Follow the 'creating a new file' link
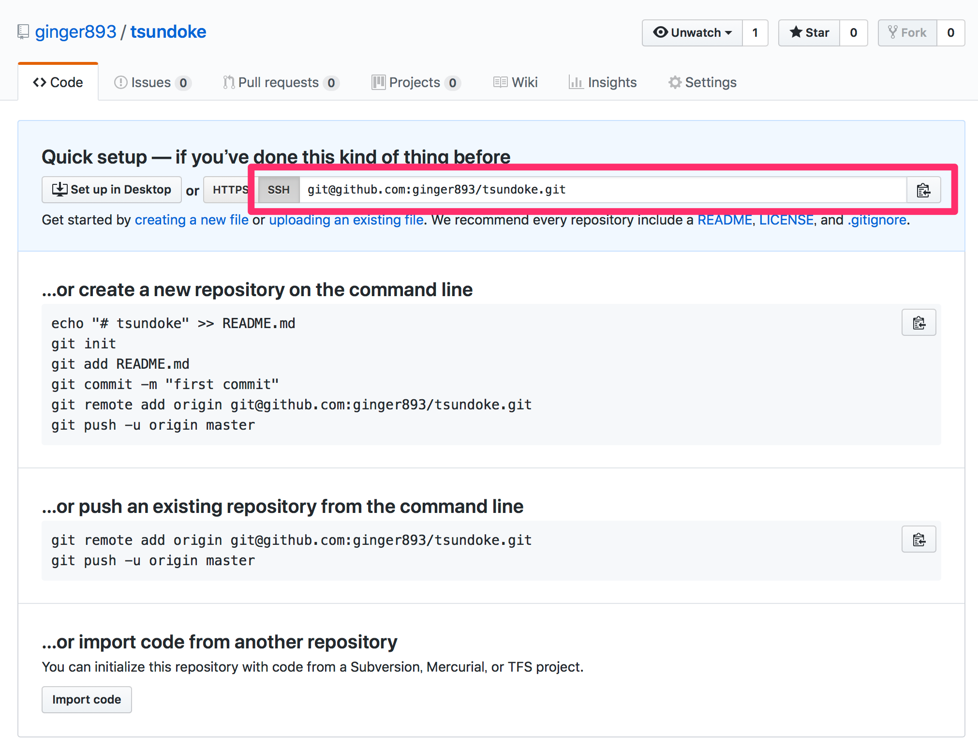The width and height of the screenshot is (978, 751). point(192,220)
